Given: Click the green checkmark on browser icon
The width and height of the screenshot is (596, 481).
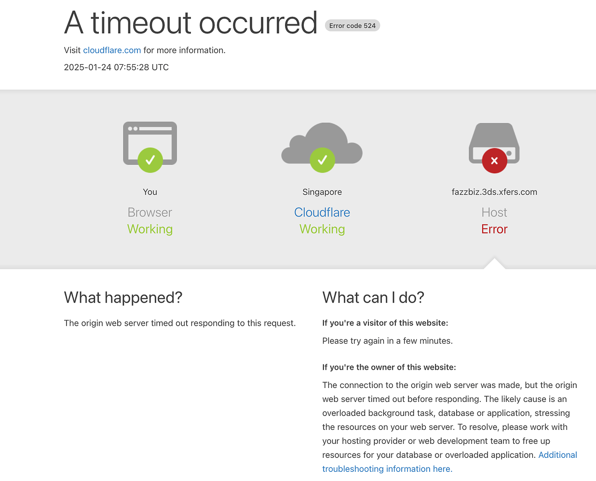Looking at the screenshot, I should (x=150, y=160).
